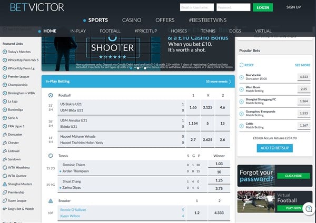This screenshot has height=223, width=316.
Task: Click the horse icon beside Sandown
Action: (5, 159)
